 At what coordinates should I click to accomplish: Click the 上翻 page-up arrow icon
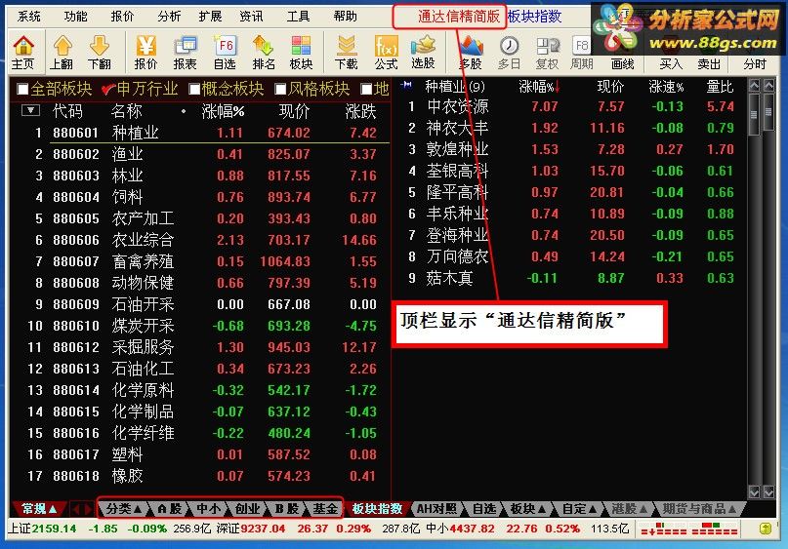click(62, 52)
